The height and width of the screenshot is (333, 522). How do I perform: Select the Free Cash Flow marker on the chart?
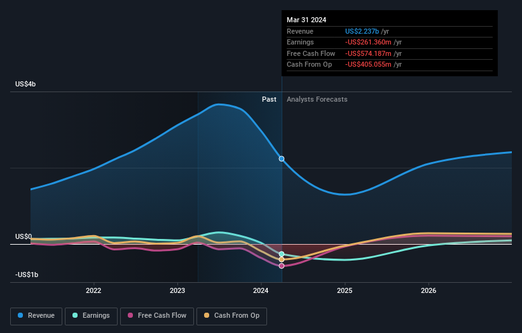pyautogui.click(x=282, y=266)
